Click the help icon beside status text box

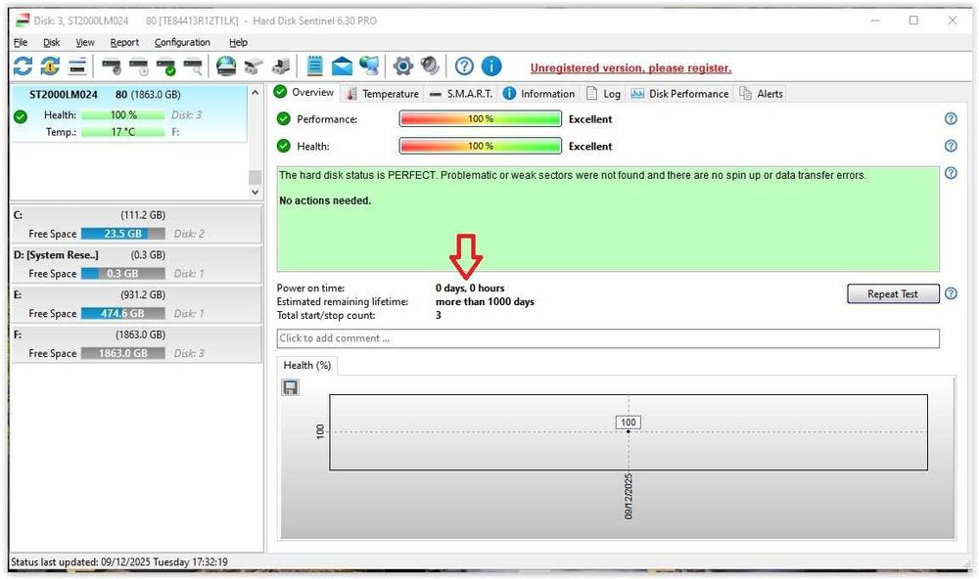951,173
